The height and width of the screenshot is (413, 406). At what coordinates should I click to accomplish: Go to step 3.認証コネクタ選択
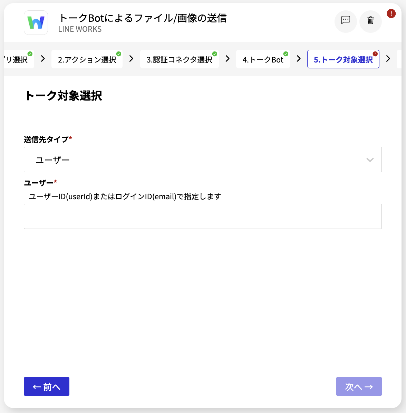[179, 59]
